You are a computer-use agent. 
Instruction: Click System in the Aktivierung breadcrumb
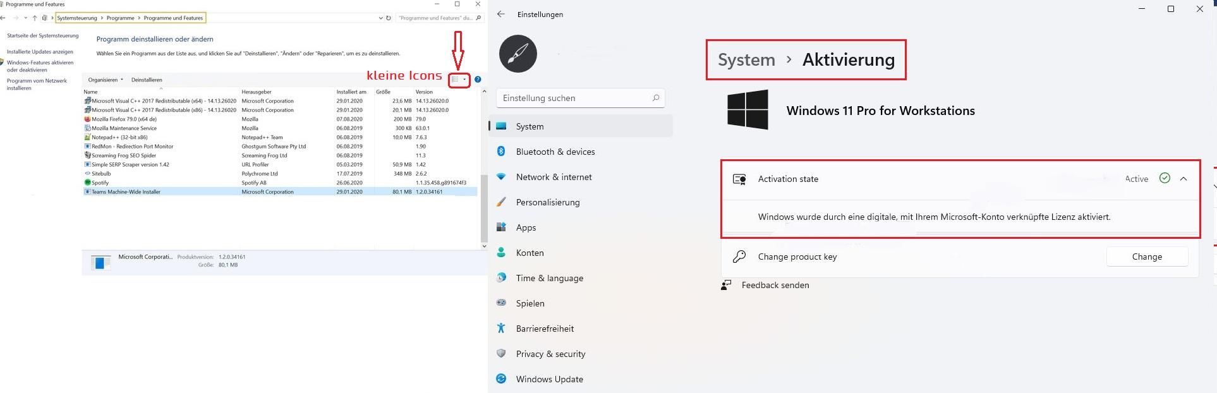click(746, 59)
